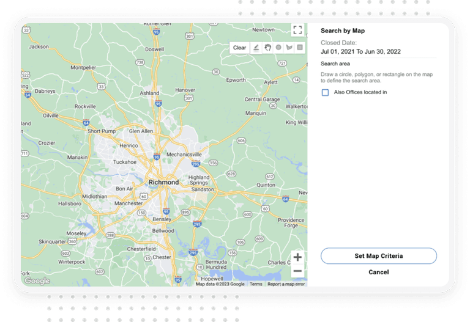Click the Chesterfield label on the map

coord(141,249)
